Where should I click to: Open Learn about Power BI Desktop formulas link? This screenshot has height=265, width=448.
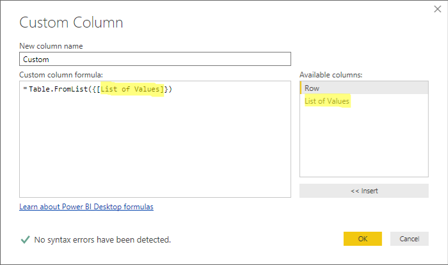point(86,207)
